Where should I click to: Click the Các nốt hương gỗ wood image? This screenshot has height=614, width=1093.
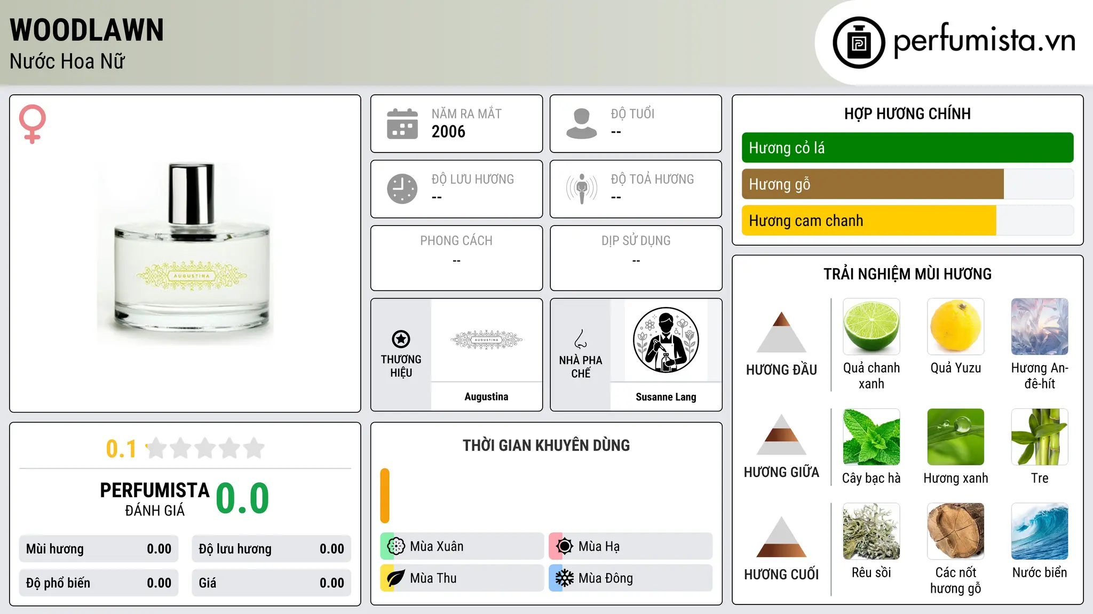[956, 531]
